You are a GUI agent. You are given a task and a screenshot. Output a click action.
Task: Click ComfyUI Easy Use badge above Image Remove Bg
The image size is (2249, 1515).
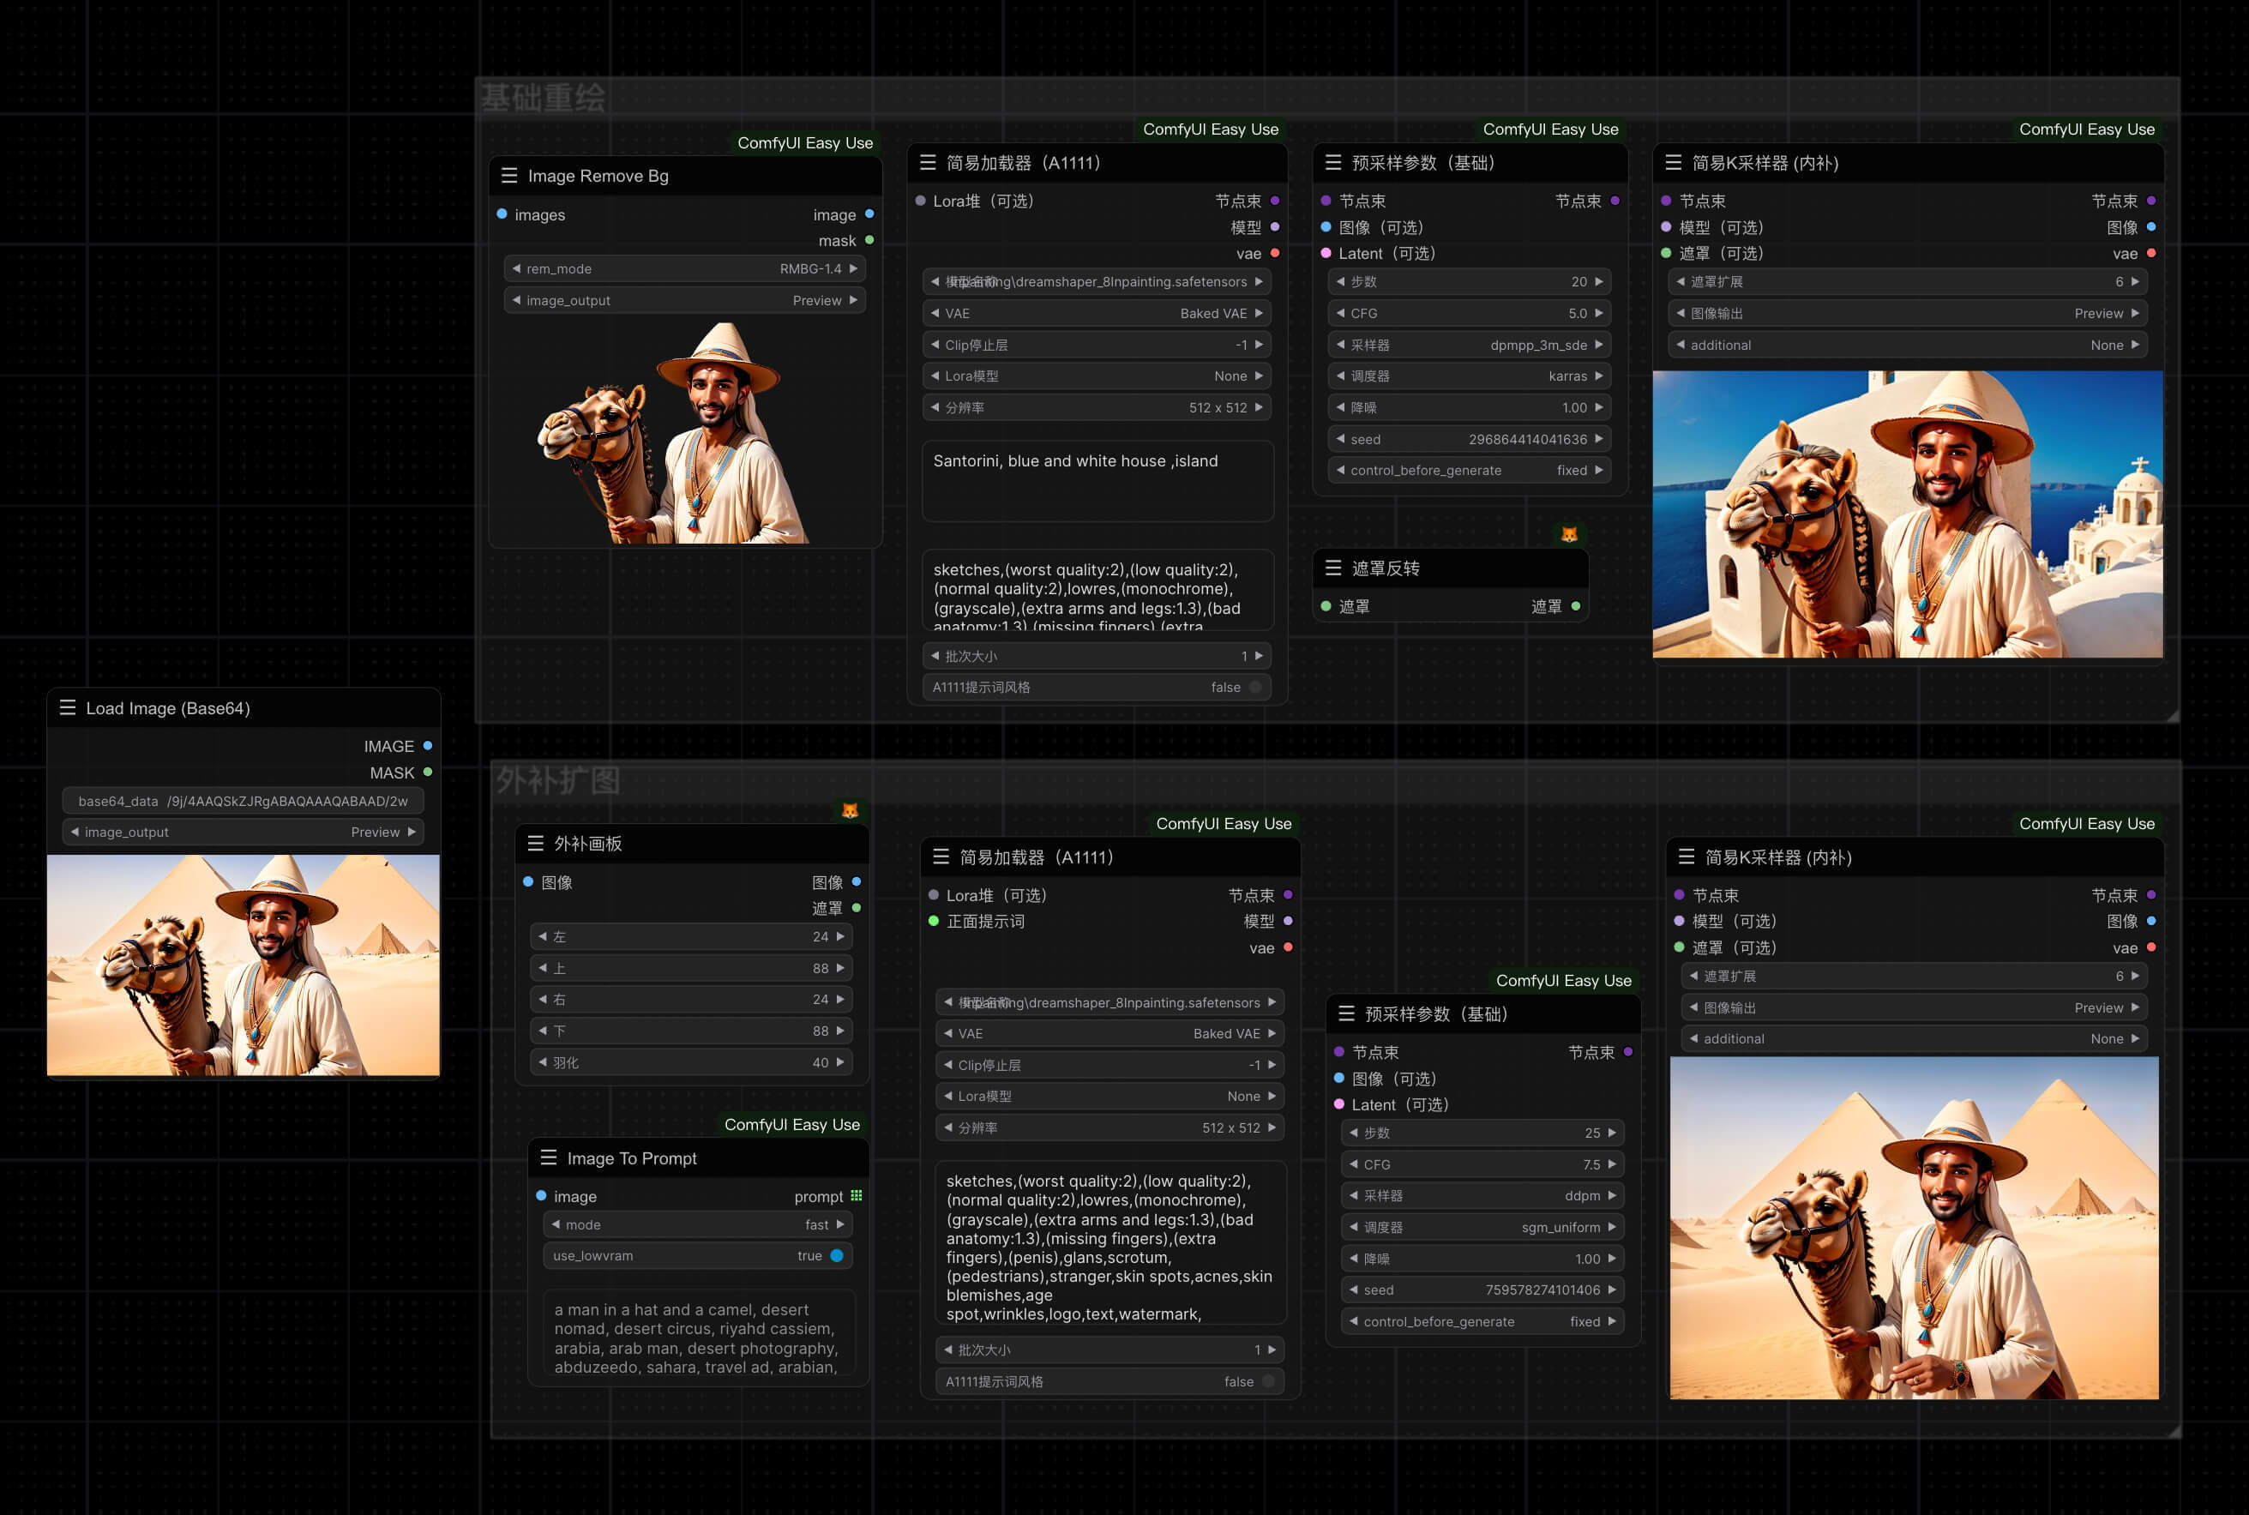805,143
